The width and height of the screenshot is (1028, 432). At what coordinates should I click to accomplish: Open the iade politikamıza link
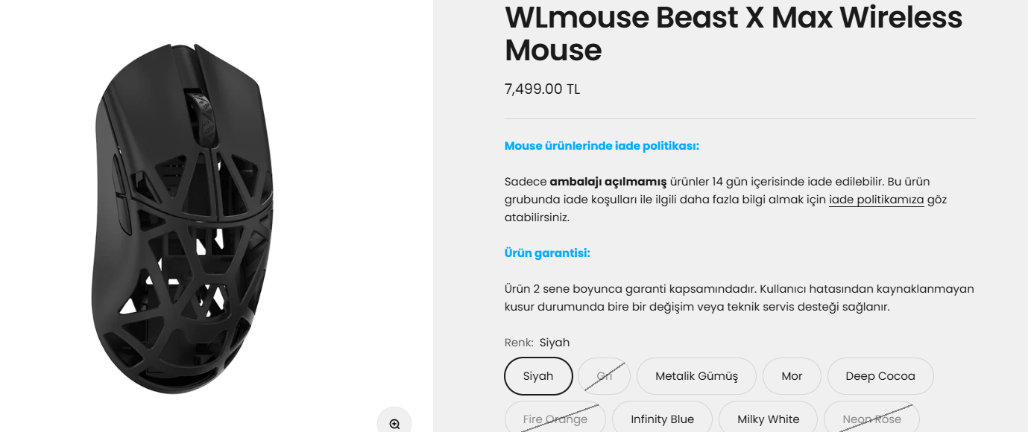[876, 200]
